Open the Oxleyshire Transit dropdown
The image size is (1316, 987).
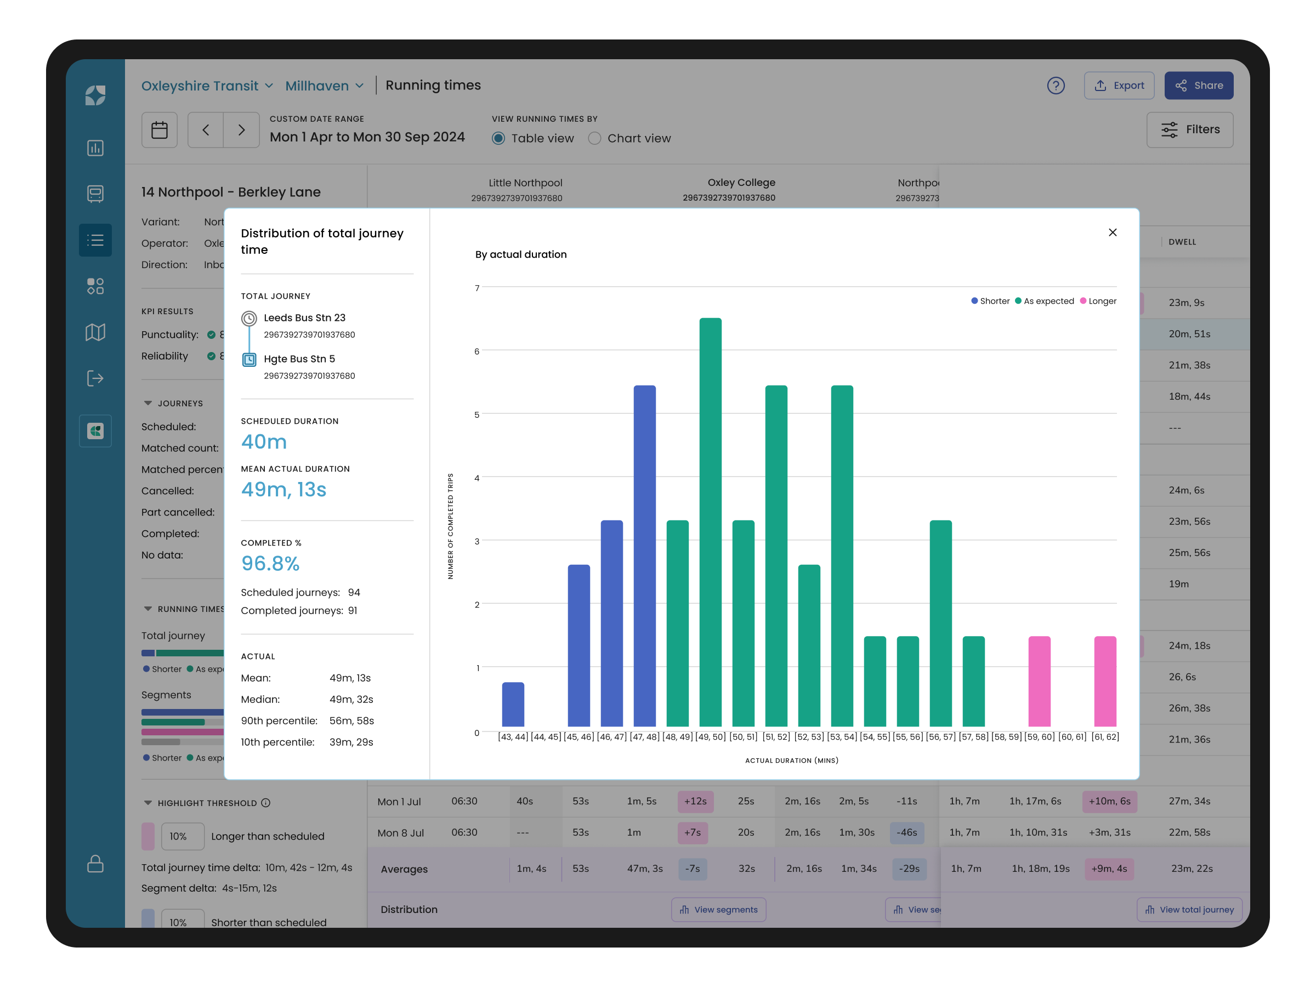click(206, 86)
